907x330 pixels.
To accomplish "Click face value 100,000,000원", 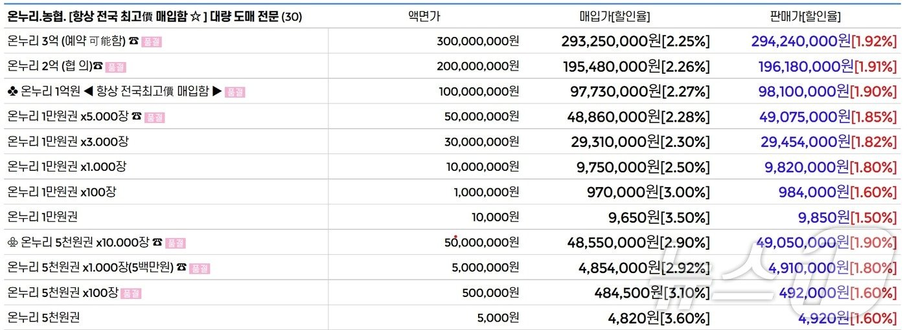I will tap(479, 92).
